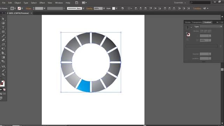Click Vertical Distribute Top icon
This screenshot has width=224, height=126.
165,8
